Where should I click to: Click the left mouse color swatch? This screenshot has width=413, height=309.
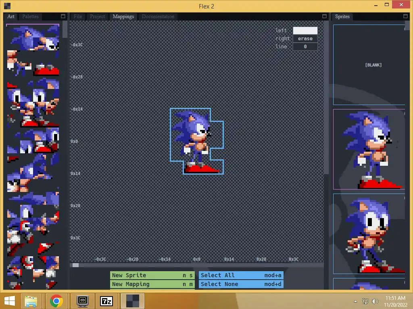[305, 31]
